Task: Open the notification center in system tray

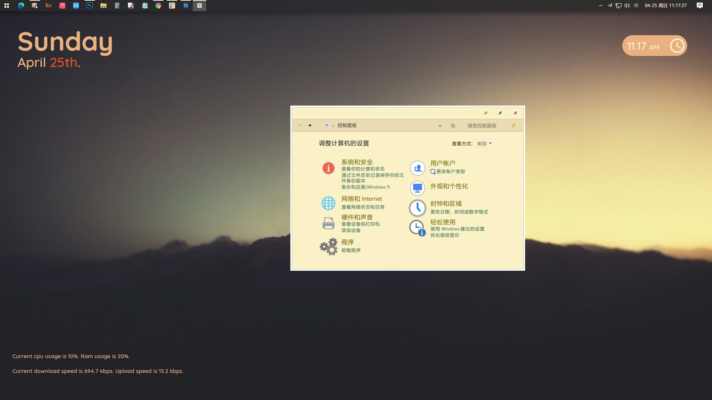Action: click(699, 6)
